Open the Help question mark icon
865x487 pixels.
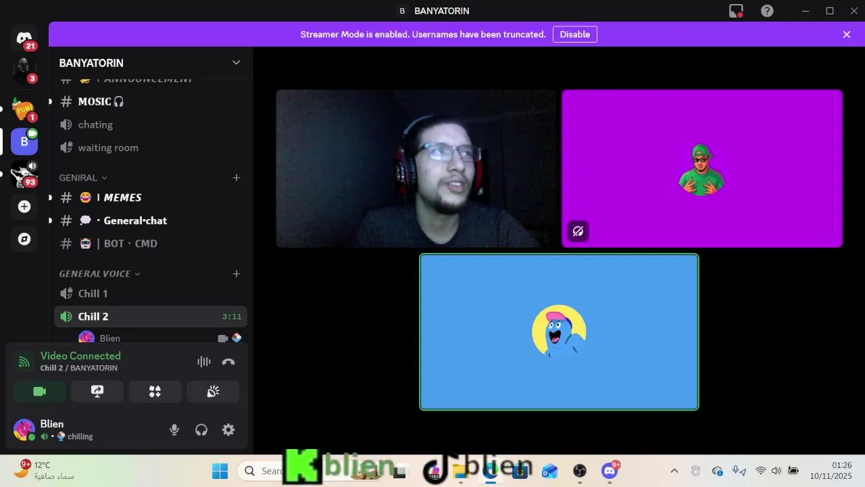tap(767, 11)
